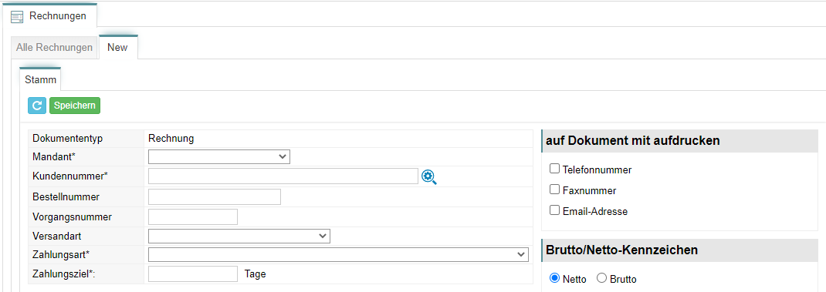Expand the Versandart dropdown
Image resolution: width=826 pixels, height=292 pixels.
click(x=239, y=237)
